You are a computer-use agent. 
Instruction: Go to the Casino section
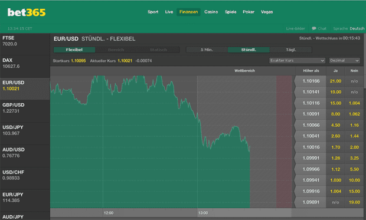pyautogui.click(x=211, y=12)
